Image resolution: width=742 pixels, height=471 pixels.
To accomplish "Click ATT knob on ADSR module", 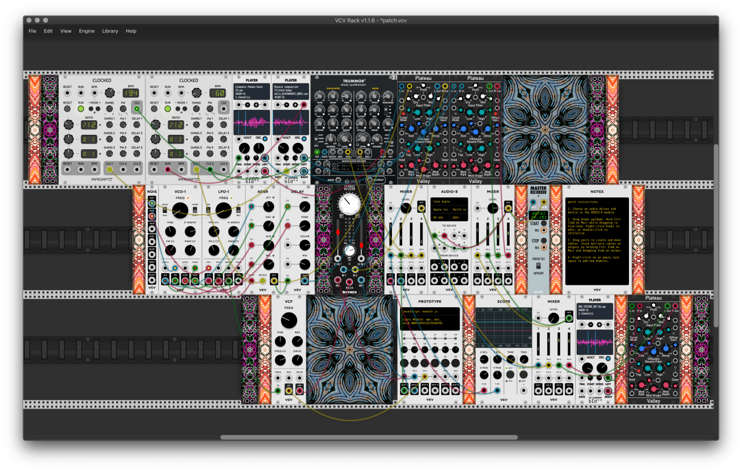I will point(268,207).
